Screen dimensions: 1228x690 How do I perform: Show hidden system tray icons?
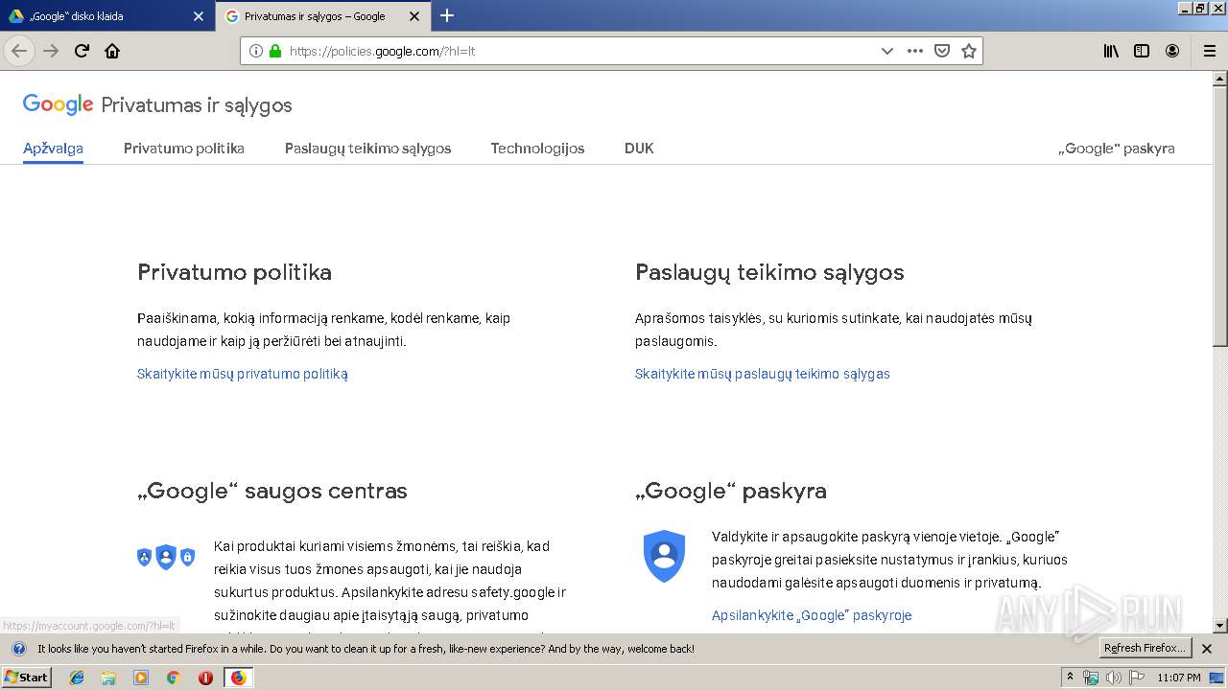1070,678
